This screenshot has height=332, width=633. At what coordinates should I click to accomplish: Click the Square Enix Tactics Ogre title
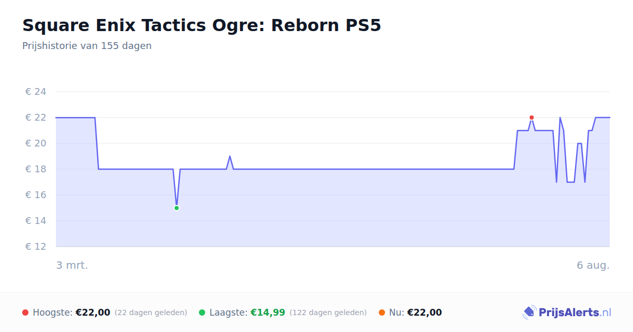click(202, 25)
